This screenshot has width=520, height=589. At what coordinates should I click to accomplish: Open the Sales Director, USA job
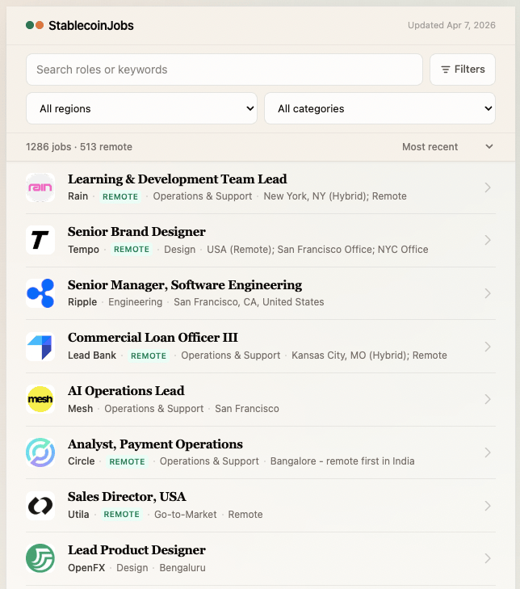pyautogui.click(x=127, y=497)
